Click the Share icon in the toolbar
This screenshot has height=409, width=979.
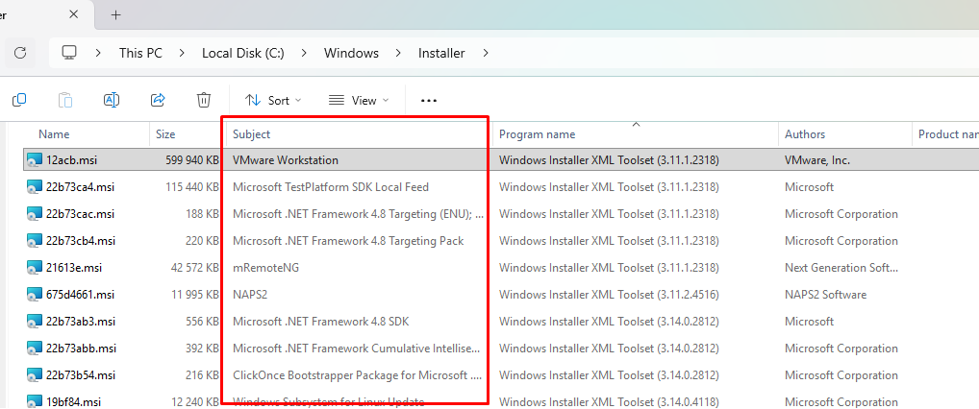(158, 100)
